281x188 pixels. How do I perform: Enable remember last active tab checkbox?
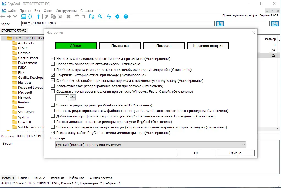(53, 127)
